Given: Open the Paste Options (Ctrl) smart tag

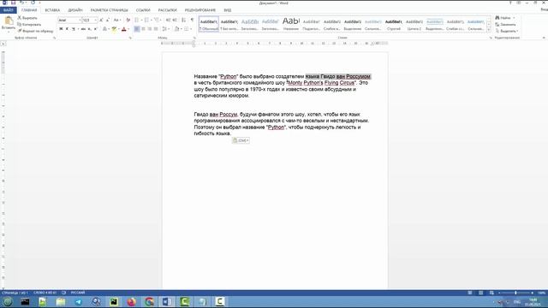Looking at the screenshot, I should 241,140.
